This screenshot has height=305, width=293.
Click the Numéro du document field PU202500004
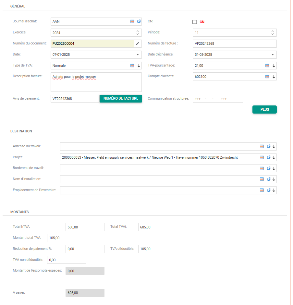[x=92, y=43]
